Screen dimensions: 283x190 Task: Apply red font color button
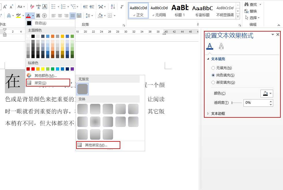(x=28, y=16)
